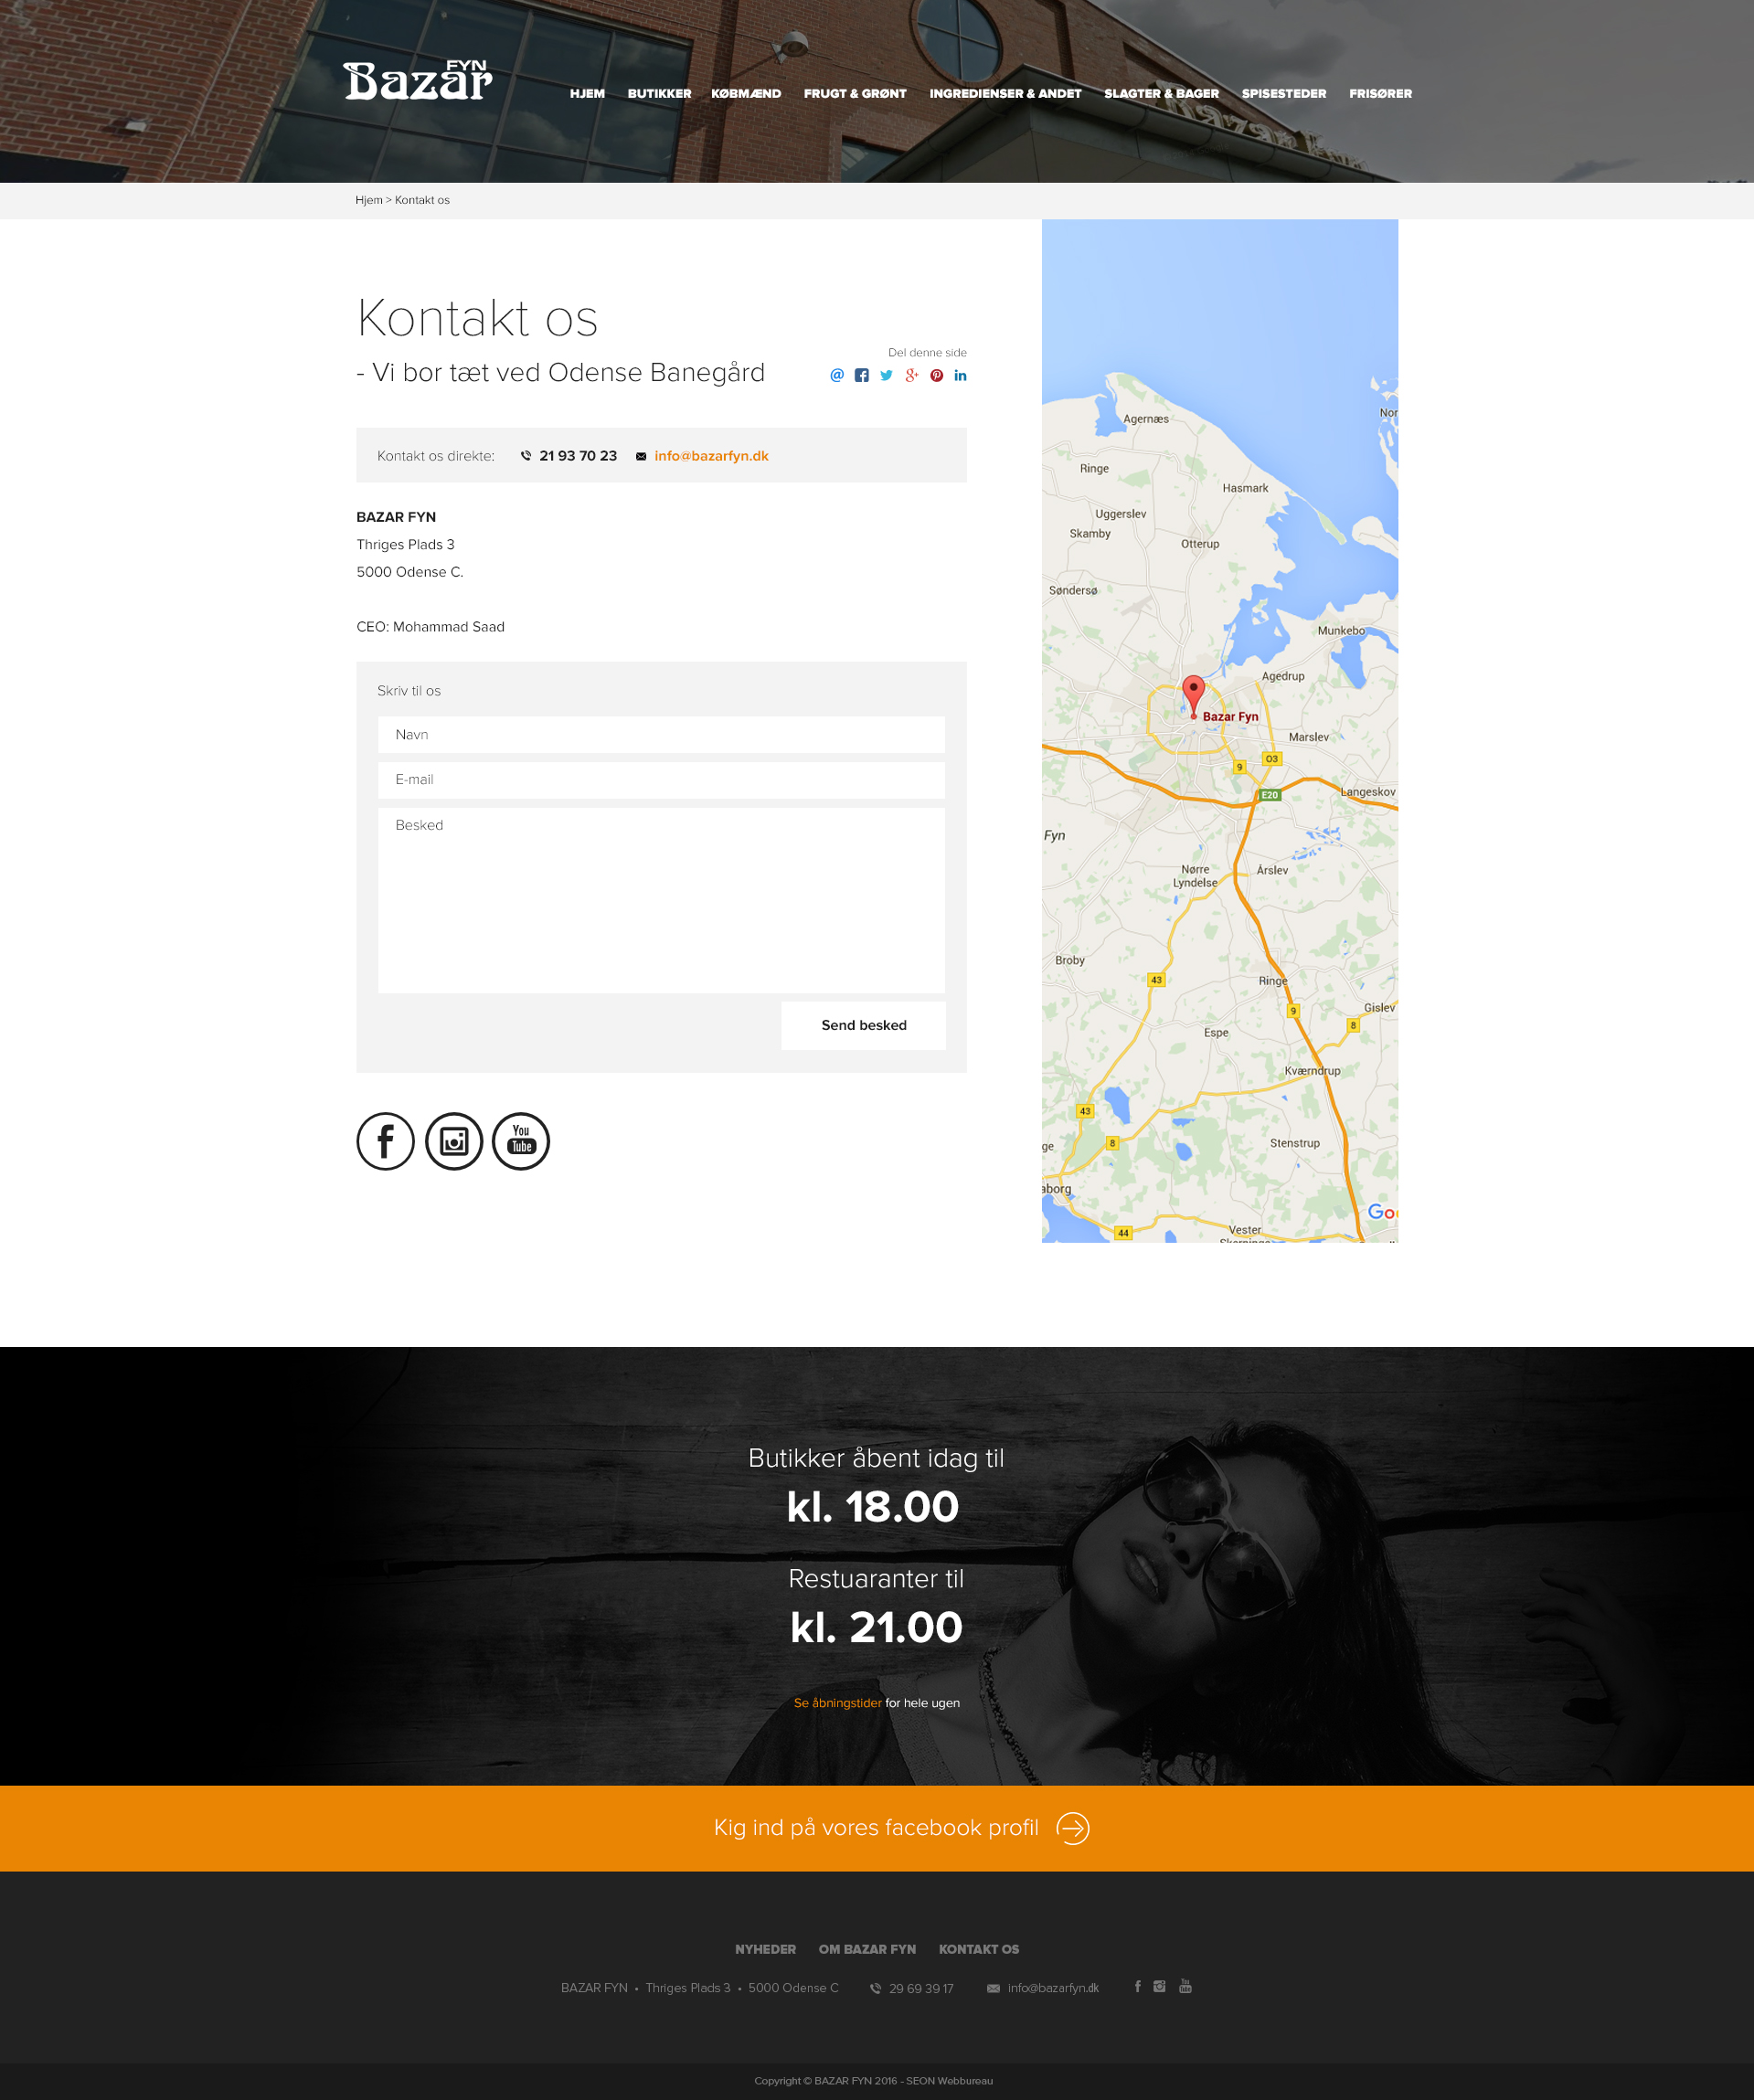This screenshot has width=1754, height=2100.
Task: Go to the HJEM menu item
Action: coord(587,94)
